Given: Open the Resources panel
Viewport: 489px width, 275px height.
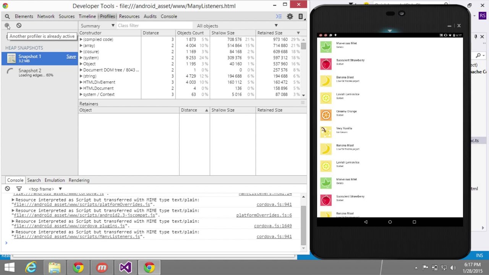Looking at the screenshot, I should point(129,16).
